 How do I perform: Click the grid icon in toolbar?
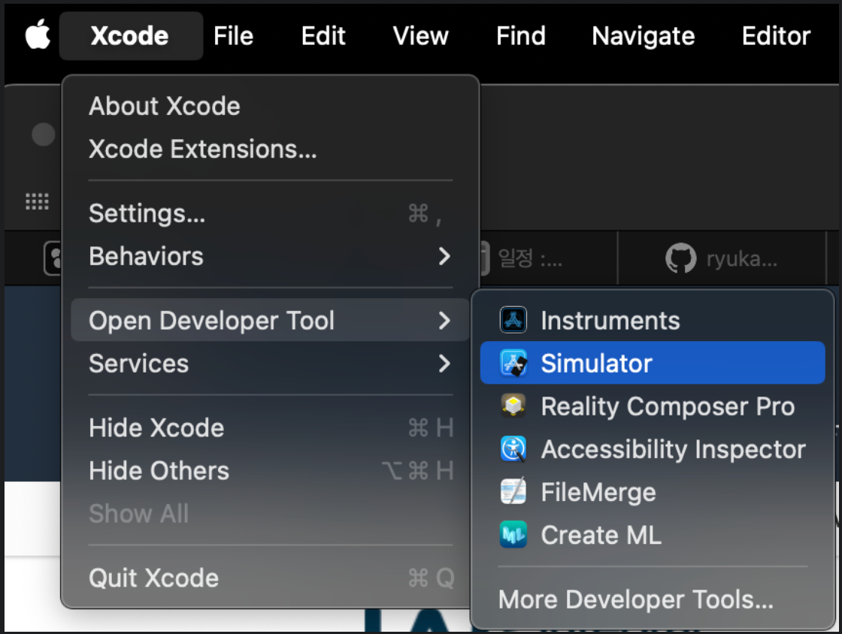(37, 201)
